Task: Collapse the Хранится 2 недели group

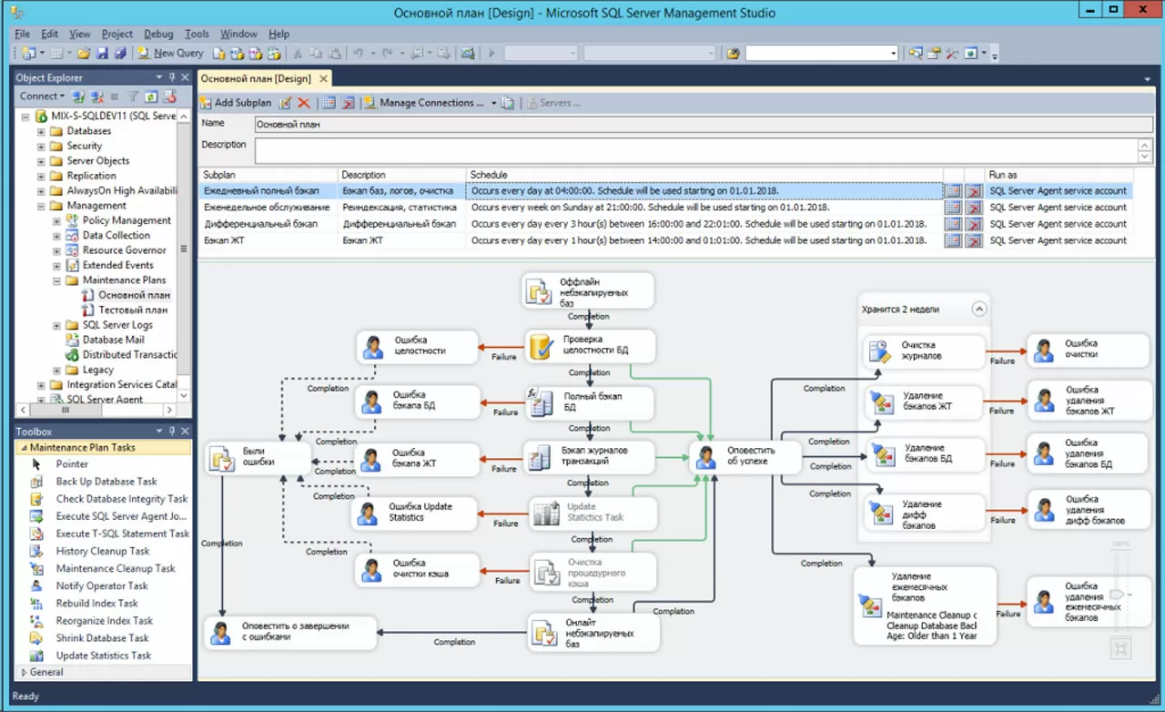Action: click(x=979, y=309)
